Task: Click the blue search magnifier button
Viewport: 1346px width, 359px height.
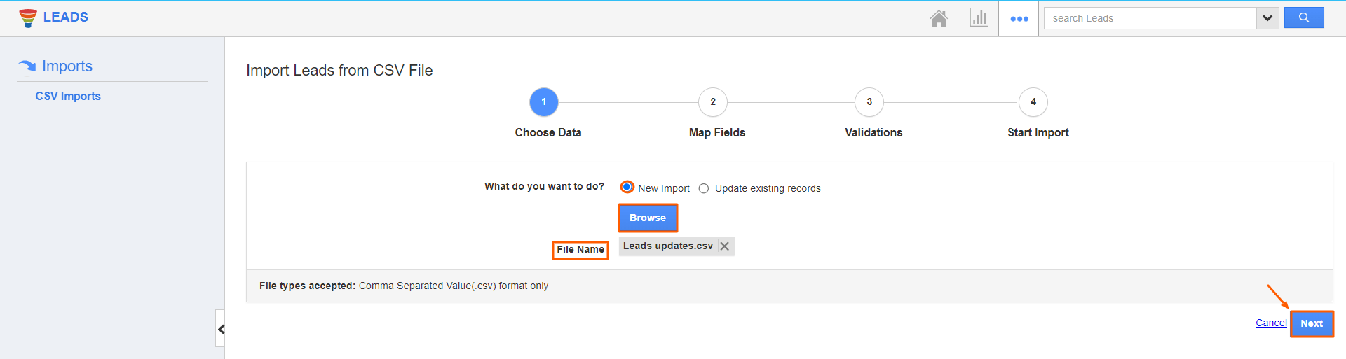Action: pos(1303,18)
